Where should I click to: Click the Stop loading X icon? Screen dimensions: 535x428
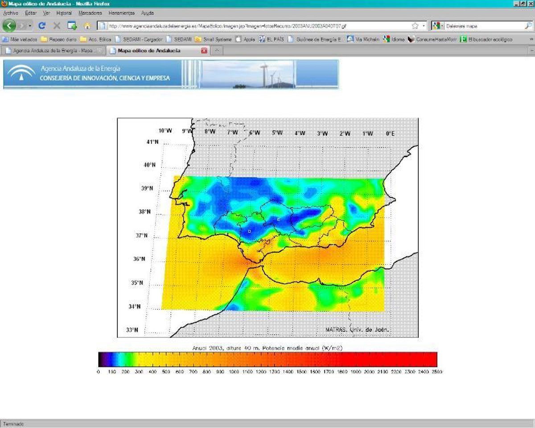(x=57, y=26)
